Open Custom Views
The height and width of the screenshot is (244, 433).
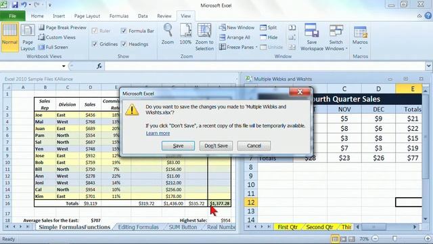[57, 37]
